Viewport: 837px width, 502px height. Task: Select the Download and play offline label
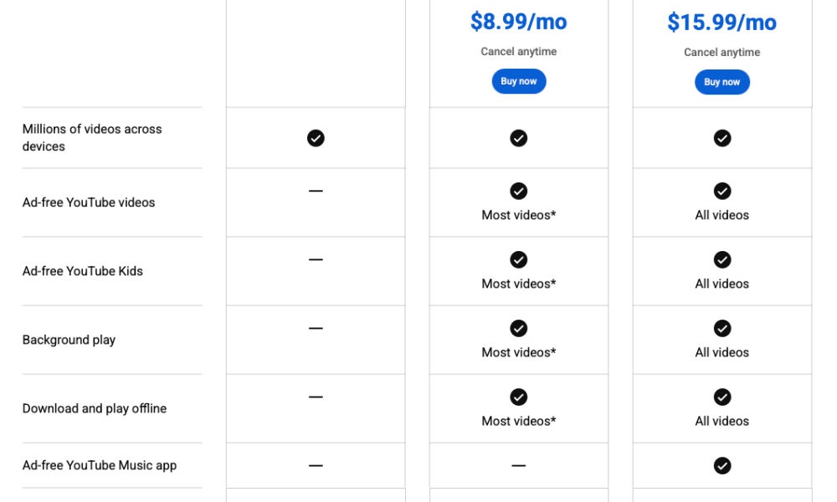95,408
